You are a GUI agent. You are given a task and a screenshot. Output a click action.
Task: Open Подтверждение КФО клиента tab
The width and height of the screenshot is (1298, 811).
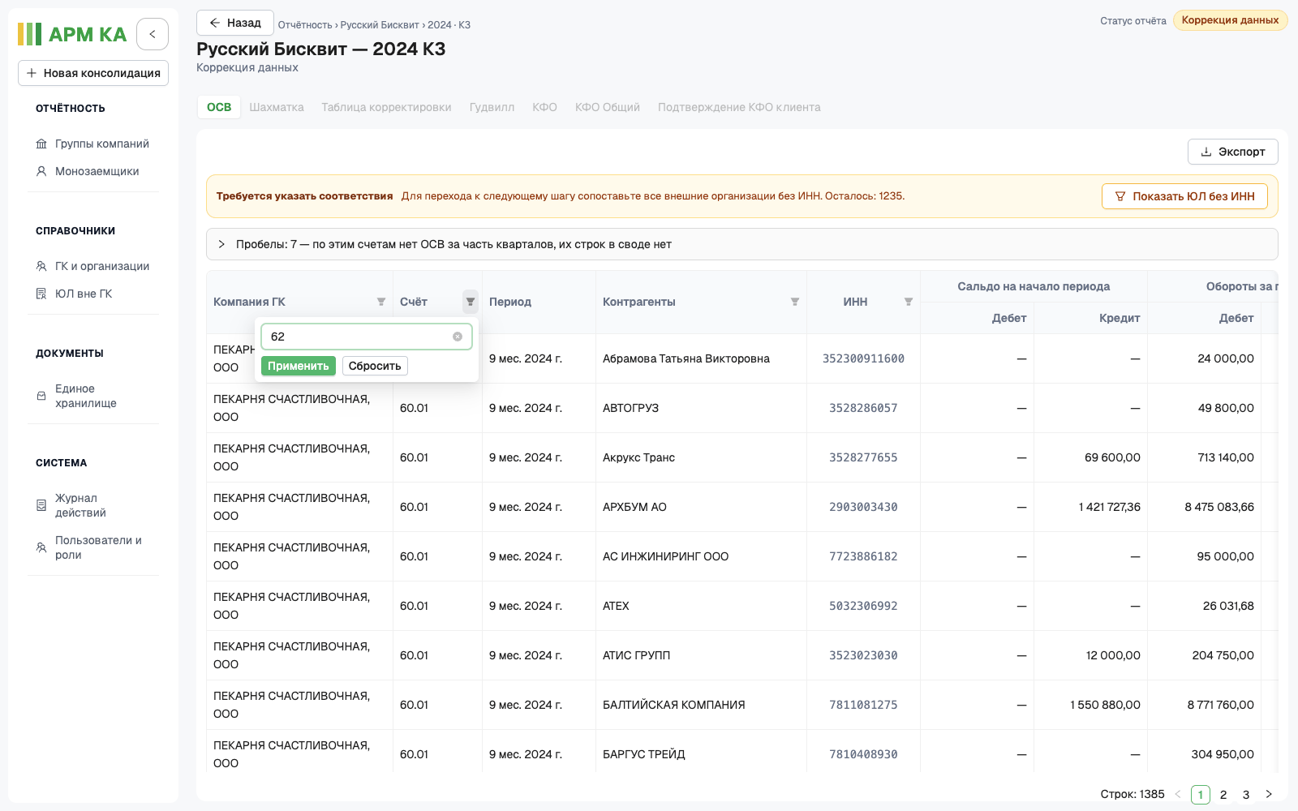click(739, 107)
